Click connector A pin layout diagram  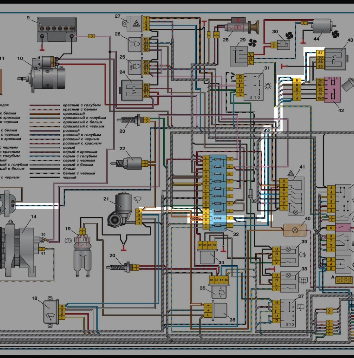tap(344, 280)
